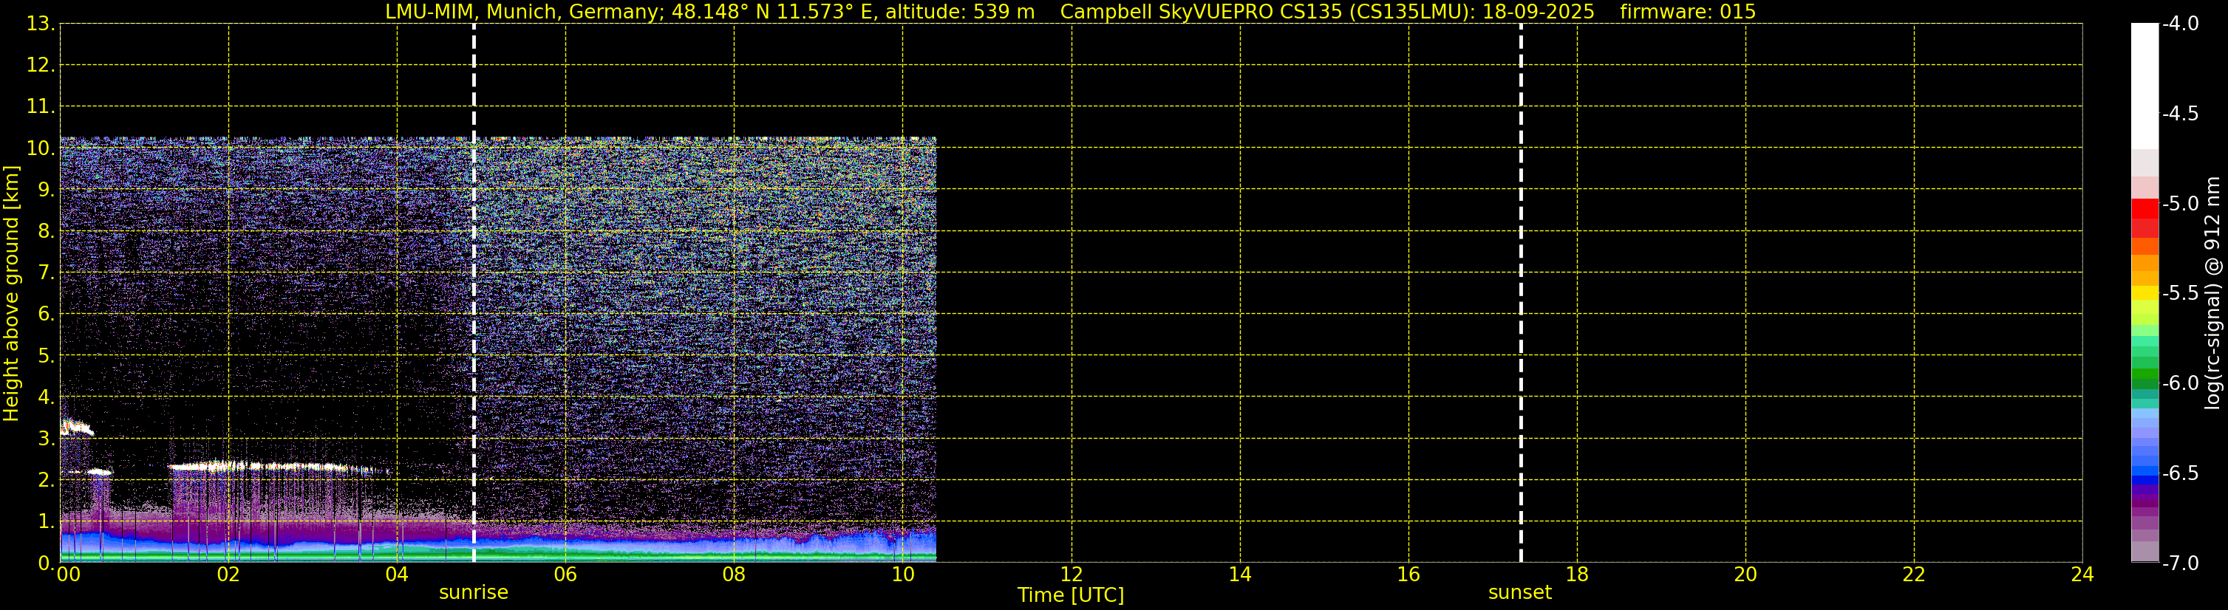The width and height of the screenshot is (2228, 610).
Task: Click height axis tick '13.'
Action: tap(41, 24)
